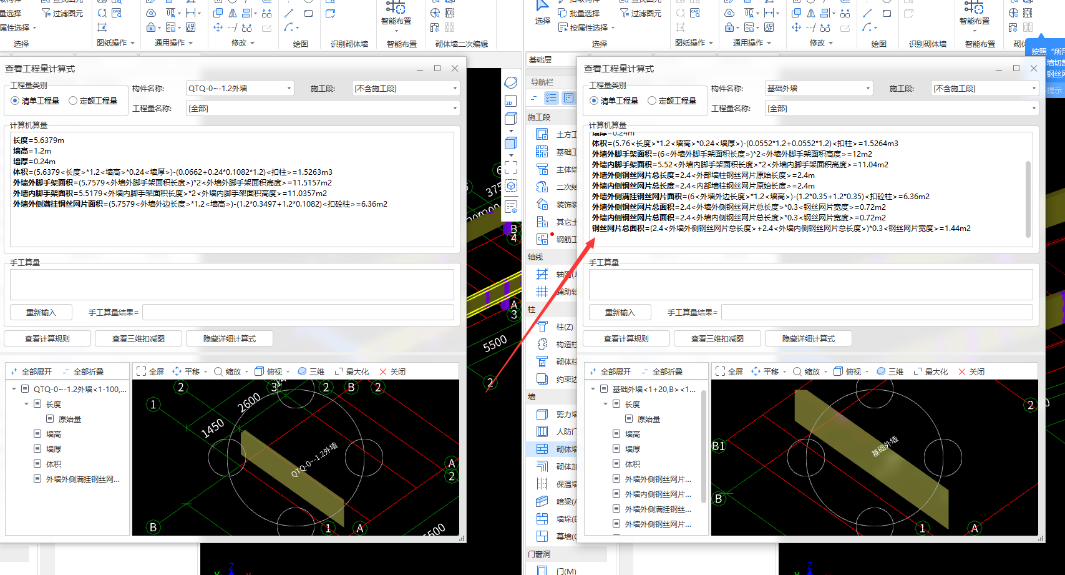Click the lock icon in left window ribbon
1065x575 pixels.
coord(151,27)
